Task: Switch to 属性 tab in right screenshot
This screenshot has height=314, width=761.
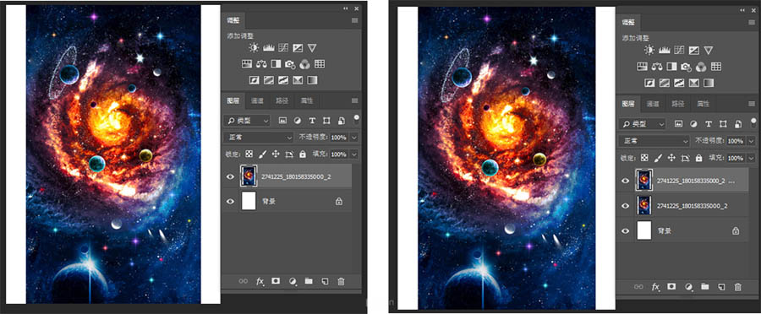Action: tap(703, 104)
